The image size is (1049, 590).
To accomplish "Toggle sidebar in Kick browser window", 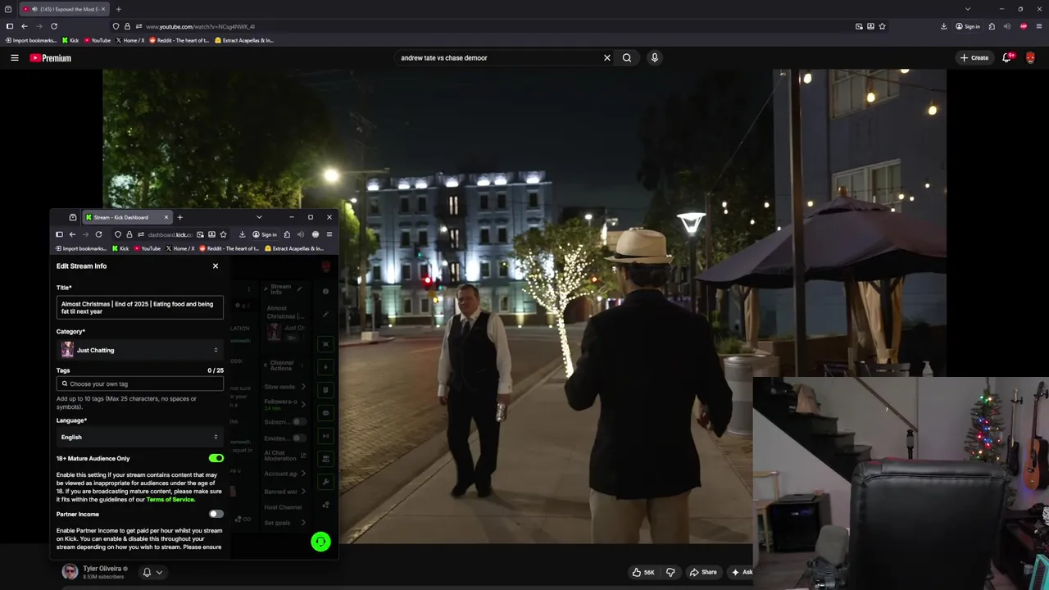I will click(59, 234).
